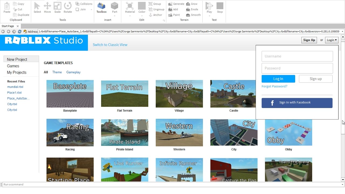Expand the Color dropdown arrow
The image size is (345, 194).
pyautogui.click(x=142, y=16)
